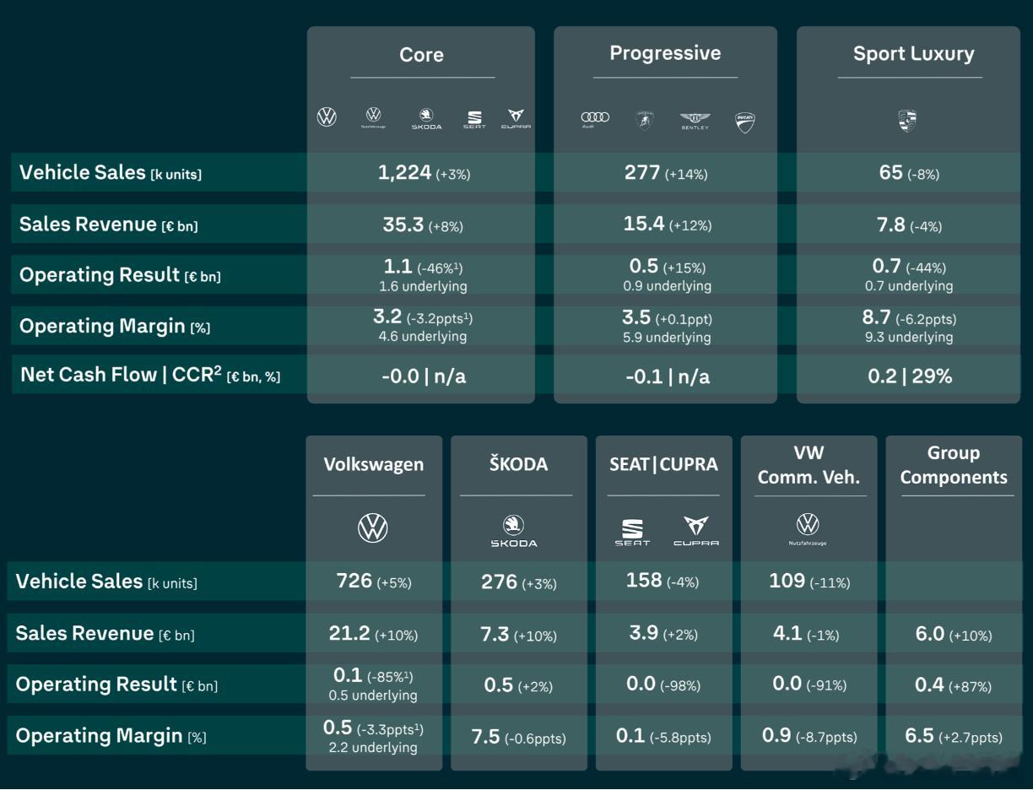Click Nutzfahrzeuge logo in VW Comm. Veh. column
The height and width of the screenshot is (790, 1033).
click(x=808, y=528)
